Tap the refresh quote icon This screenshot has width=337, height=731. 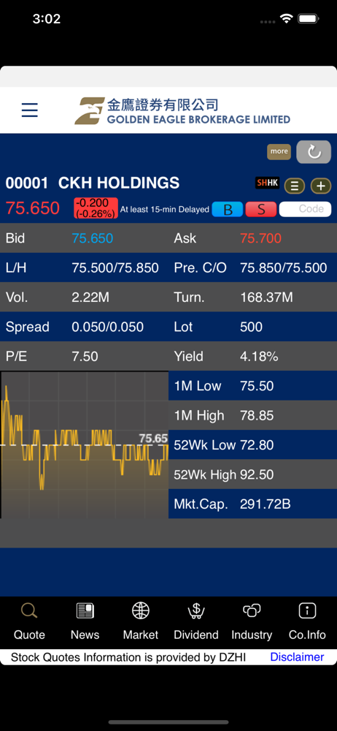click(x=314, y=151)
